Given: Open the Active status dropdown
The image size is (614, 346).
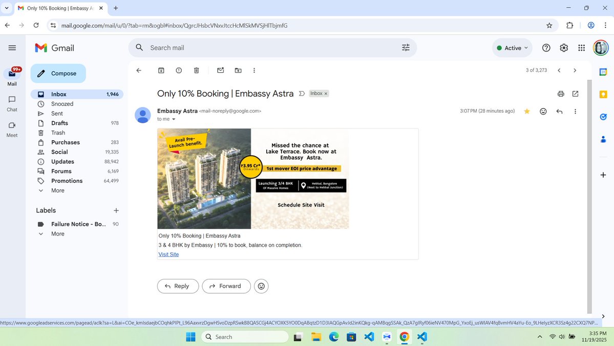Looking at the screenshot, I should click(x=512, y=48).
